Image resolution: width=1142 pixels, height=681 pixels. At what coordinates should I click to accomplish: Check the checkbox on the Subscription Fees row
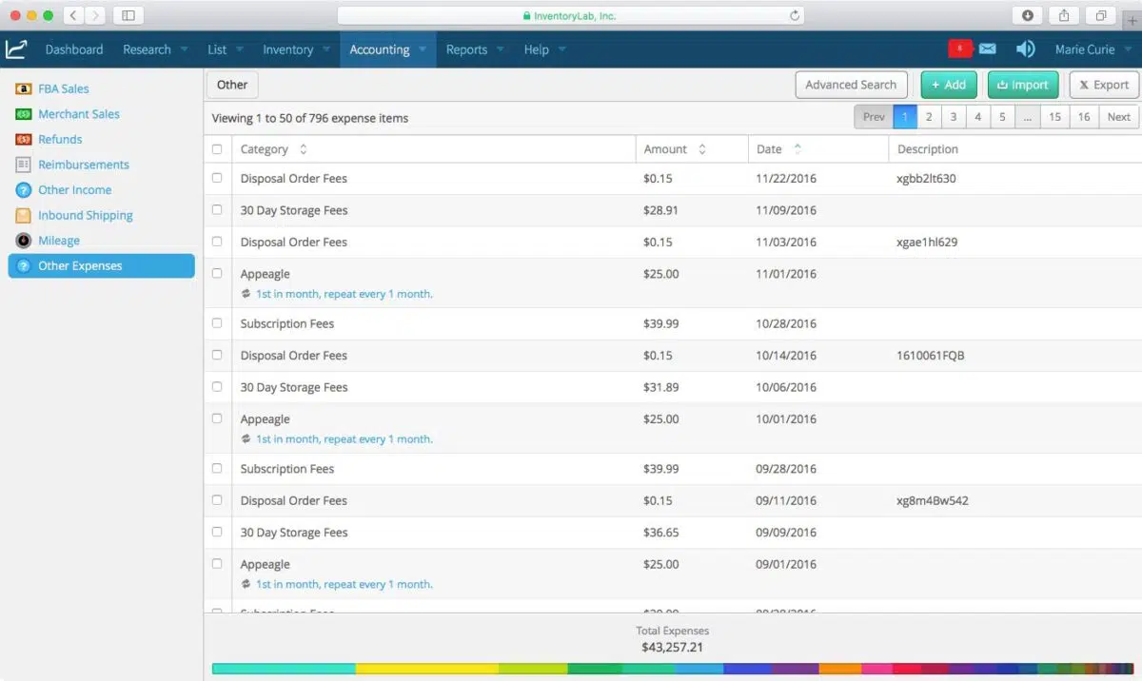pos(217,323)
